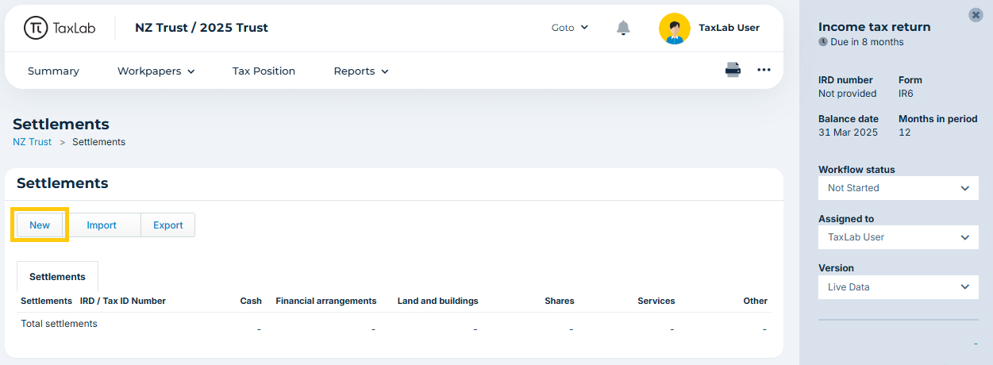Follow the NZ Trust breadcrumb link
993x365 pixels.
coord(32,142)
